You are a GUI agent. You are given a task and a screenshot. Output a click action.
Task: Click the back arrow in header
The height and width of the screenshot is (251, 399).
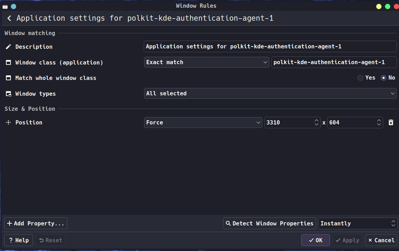(9, 18)
